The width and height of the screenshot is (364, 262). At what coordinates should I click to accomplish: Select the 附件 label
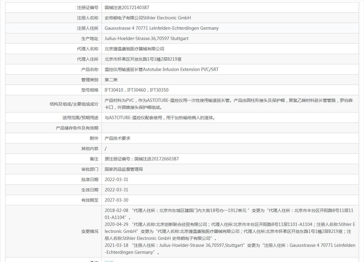pos(94,138)
